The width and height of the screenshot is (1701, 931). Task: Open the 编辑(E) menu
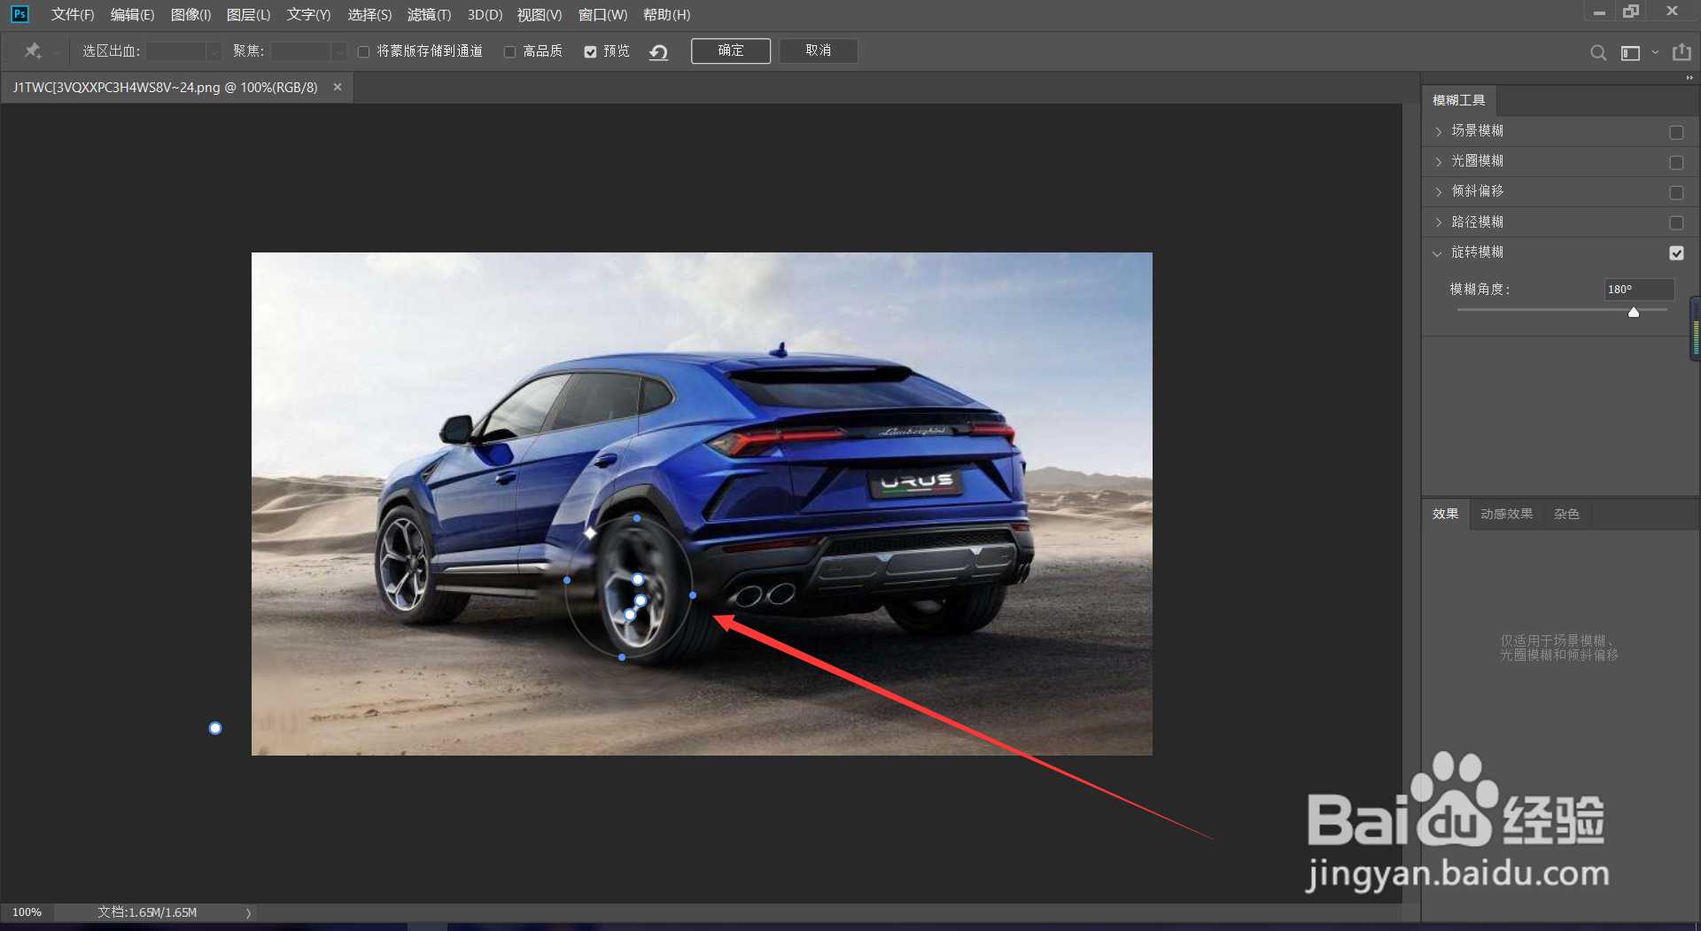point(132,15)
